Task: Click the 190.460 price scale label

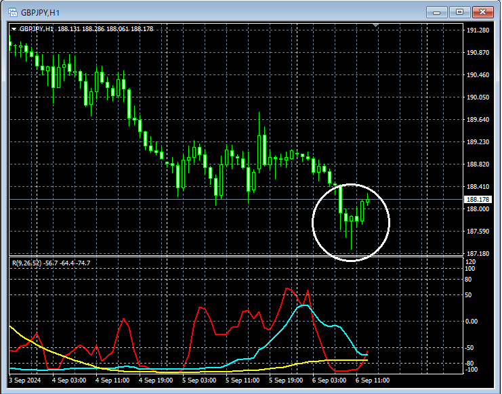Action: [x=478, y=75]
